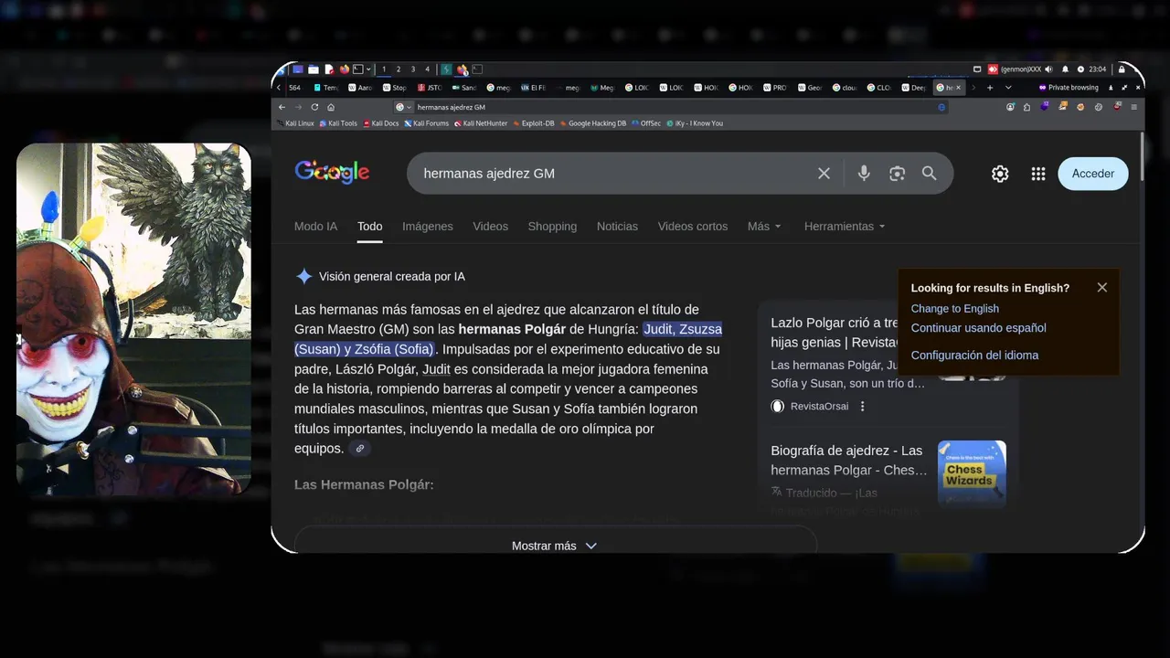Switch to workspace 4

click(427, 69)
